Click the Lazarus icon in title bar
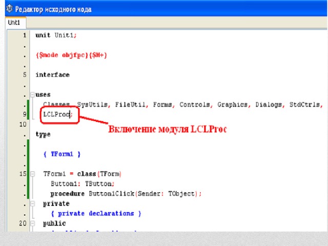This screenshot has width=328, height=246. click(9, 9)
